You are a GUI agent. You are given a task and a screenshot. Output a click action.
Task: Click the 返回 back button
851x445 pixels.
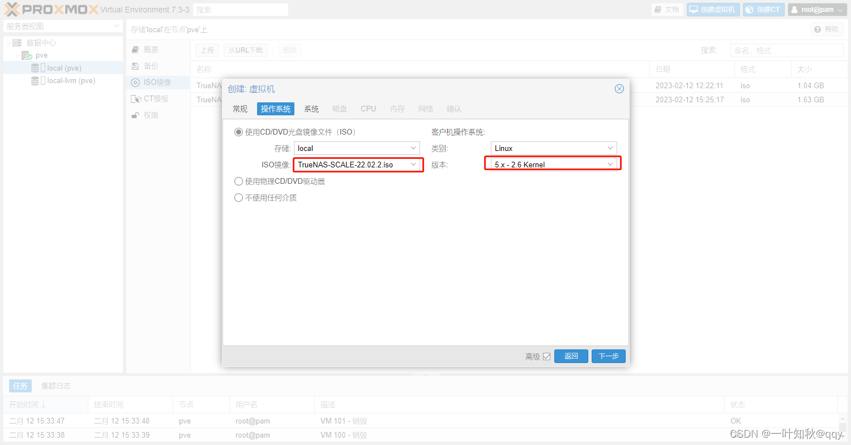571,356
